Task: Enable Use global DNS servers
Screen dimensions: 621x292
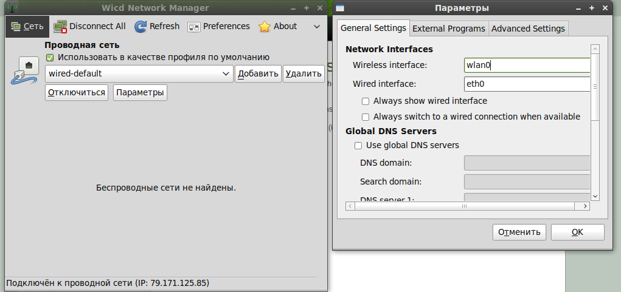Action: click(358, 146)
